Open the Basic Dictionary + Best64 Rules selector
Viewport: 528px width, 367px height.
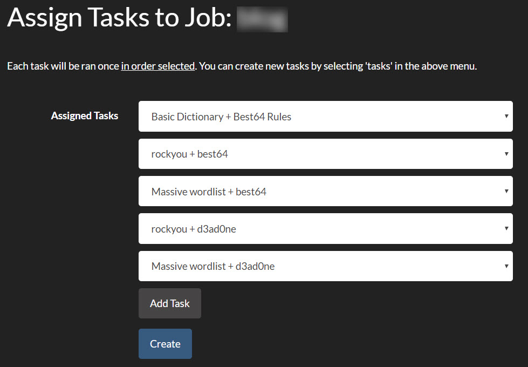click(x=326, y=116)
